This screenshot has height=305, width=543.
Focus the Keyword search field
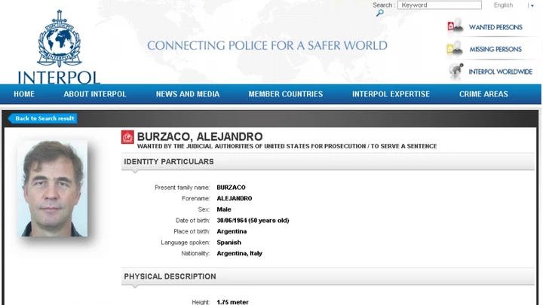(x=440, y=5)
